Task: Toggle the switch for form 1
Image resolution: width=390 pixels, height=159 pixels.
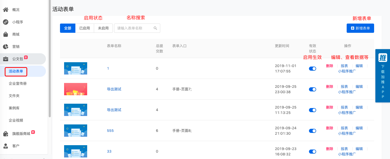Action: coord(313,69)
